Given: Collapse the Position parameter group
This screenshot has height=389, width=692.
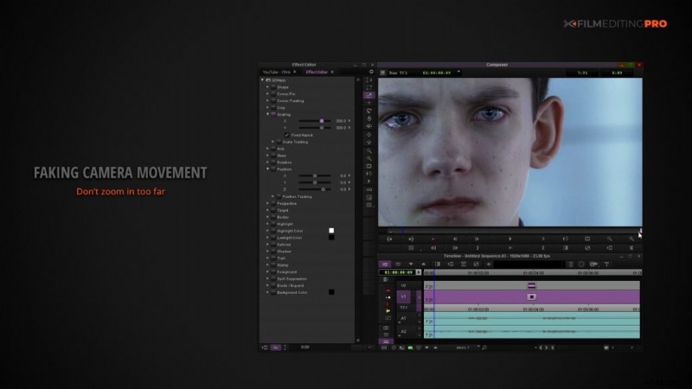Looking at the screenshot, I should (267, 169).
